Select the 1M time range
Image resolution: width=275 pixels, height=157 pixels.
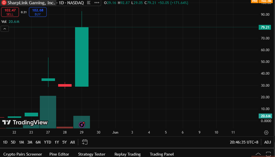click(x=21, y=142)
